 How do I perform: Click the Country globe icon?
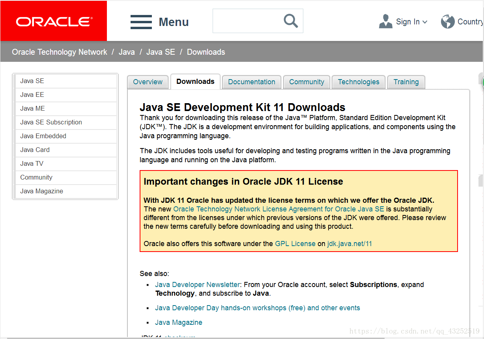coord(448,21)
